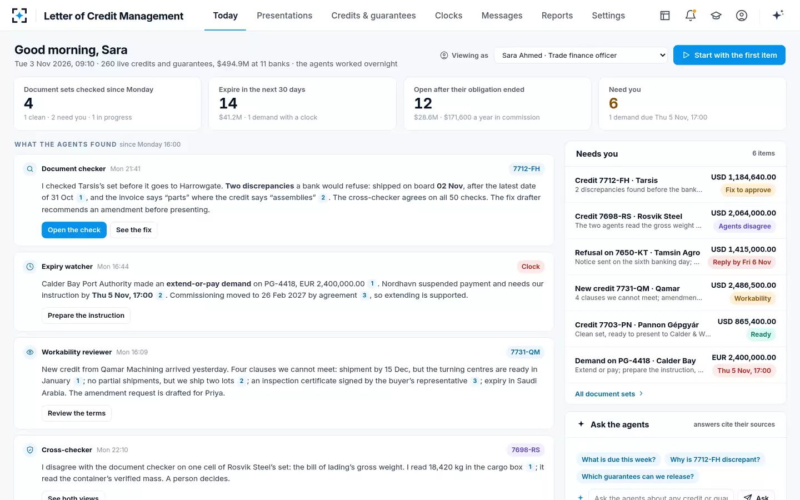Screen dimensions: 800x500
Task: Click the 7712-FH reference tag
Action: pyautogui.click(x=526, y=169)
